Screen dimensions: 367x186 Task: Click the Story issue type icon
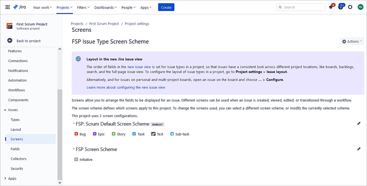114,134
